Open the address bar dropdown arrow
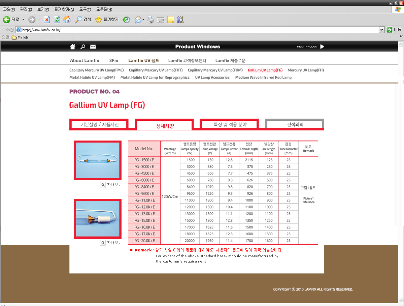The width and height of the screenshot is (404, 306). point(381,30)
